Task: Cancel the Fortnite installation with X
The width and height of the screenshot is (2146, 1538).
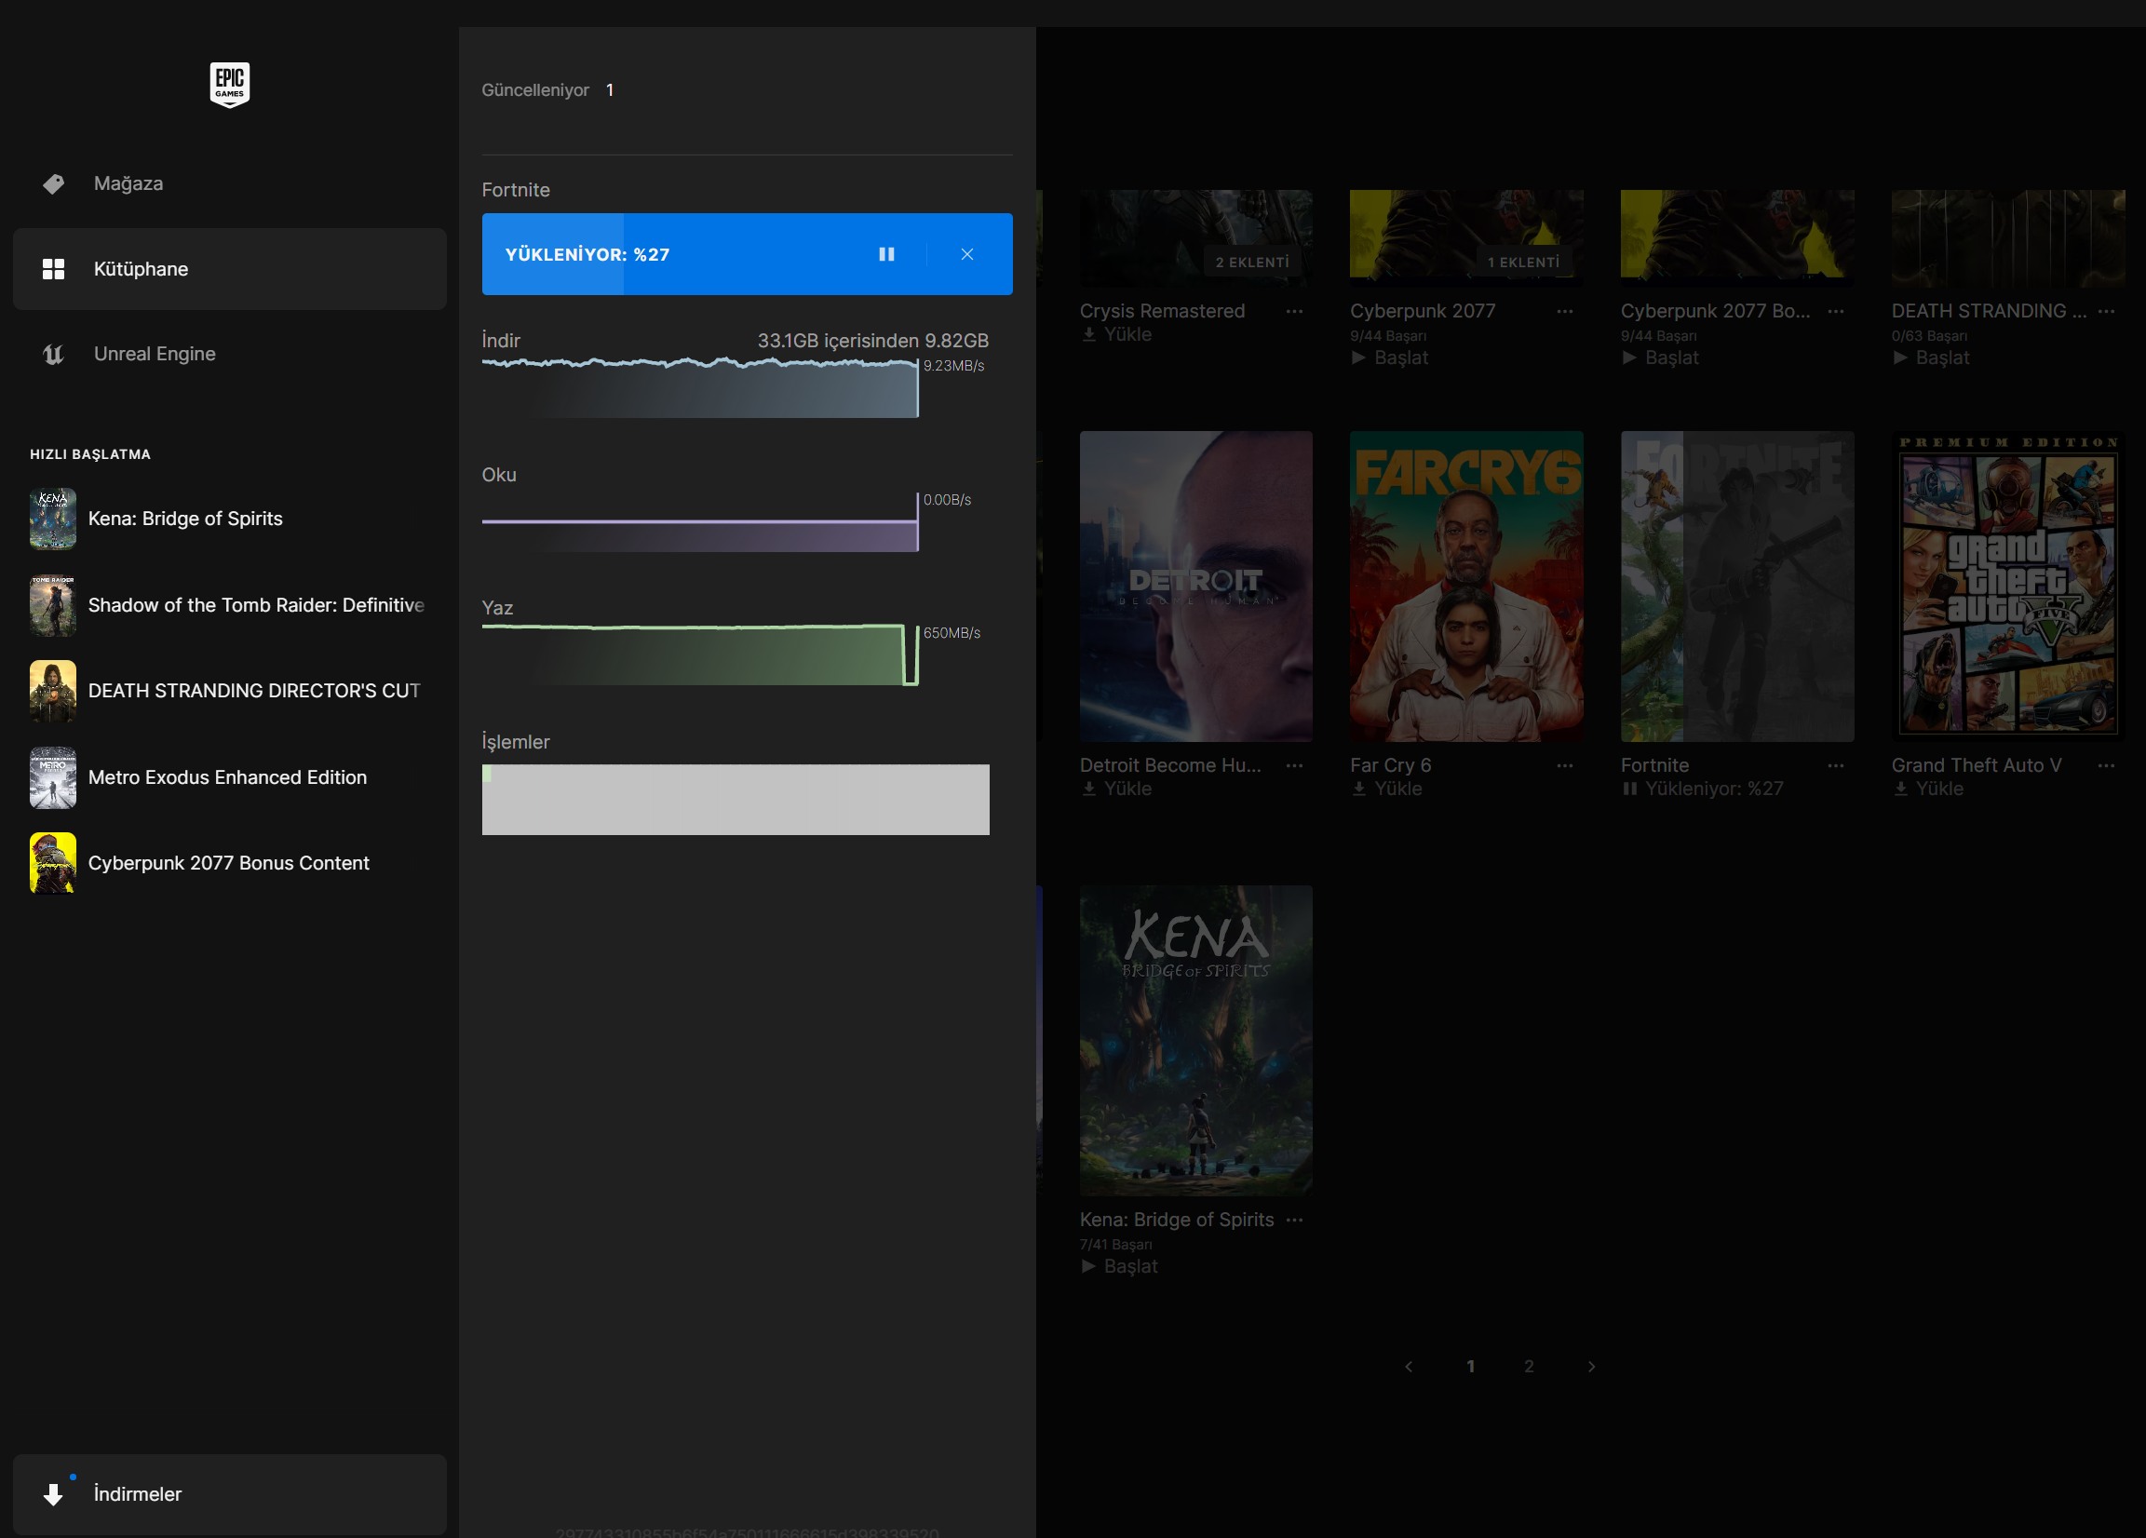Action: (x=967, y=253)
